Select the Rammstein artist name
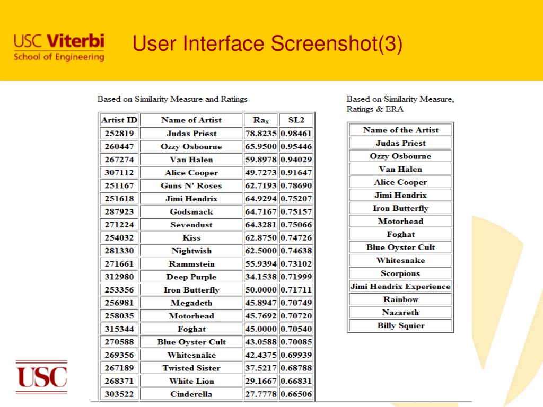The width and height of the screenshot is (543, 407). [x=191, y=264]
